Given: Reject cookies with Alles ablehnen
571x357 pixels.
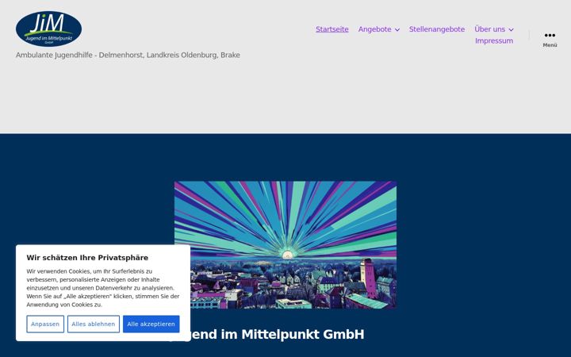Looking at the screenshot, I should [x=94, y=324].
